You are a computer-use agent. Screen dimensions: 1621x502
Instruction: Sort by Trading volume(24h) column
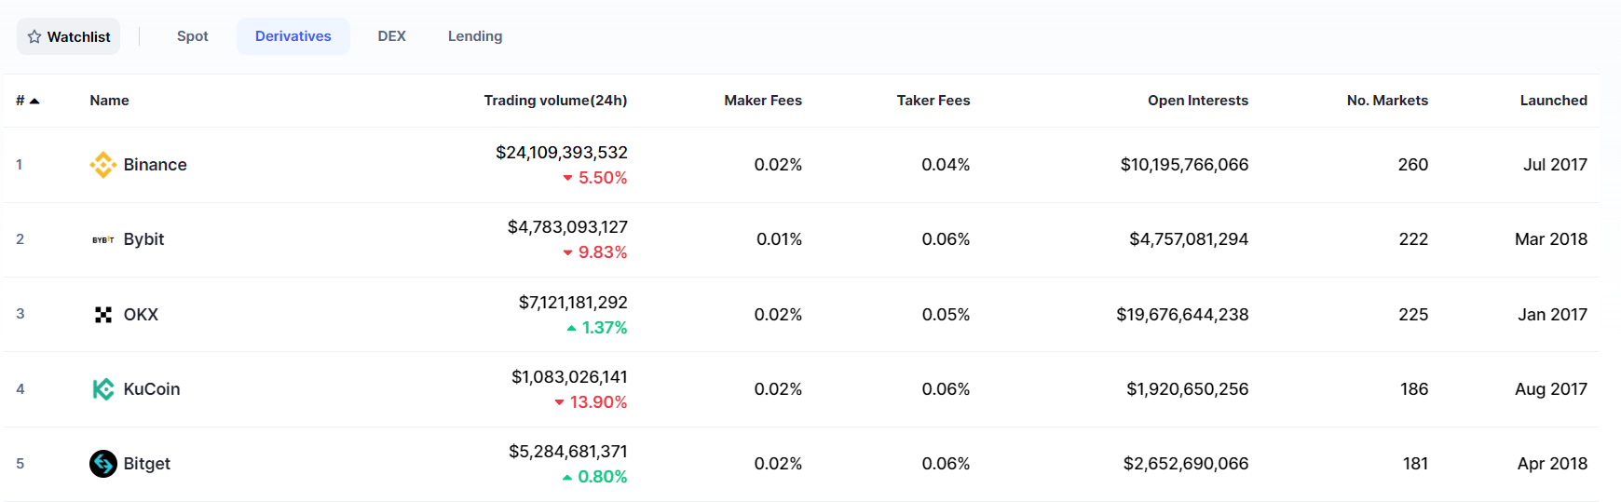(x=555, y=101)
